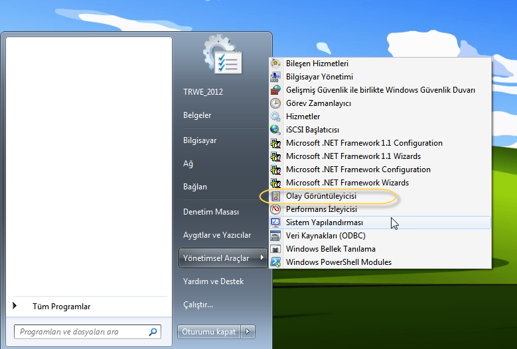Select Microsoft .NET Framework 1.1 Configuration text
Image resolution: width=517 pixels, height=349 pixels.
tap(364, 143)
